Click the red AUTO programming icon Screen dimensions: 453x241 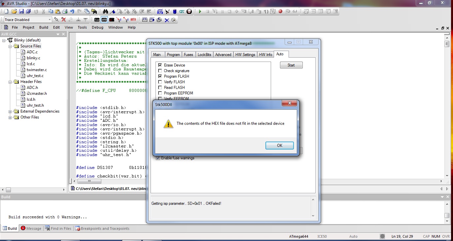[x=133, y=20]
